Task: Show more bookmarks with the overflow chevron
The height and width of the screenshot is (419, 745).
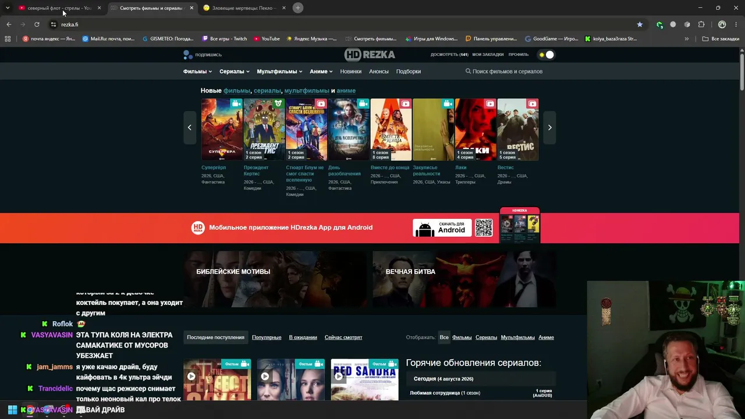Action: (687, 39)
